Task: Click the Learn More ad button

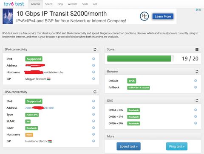Action: click(163, 17)
